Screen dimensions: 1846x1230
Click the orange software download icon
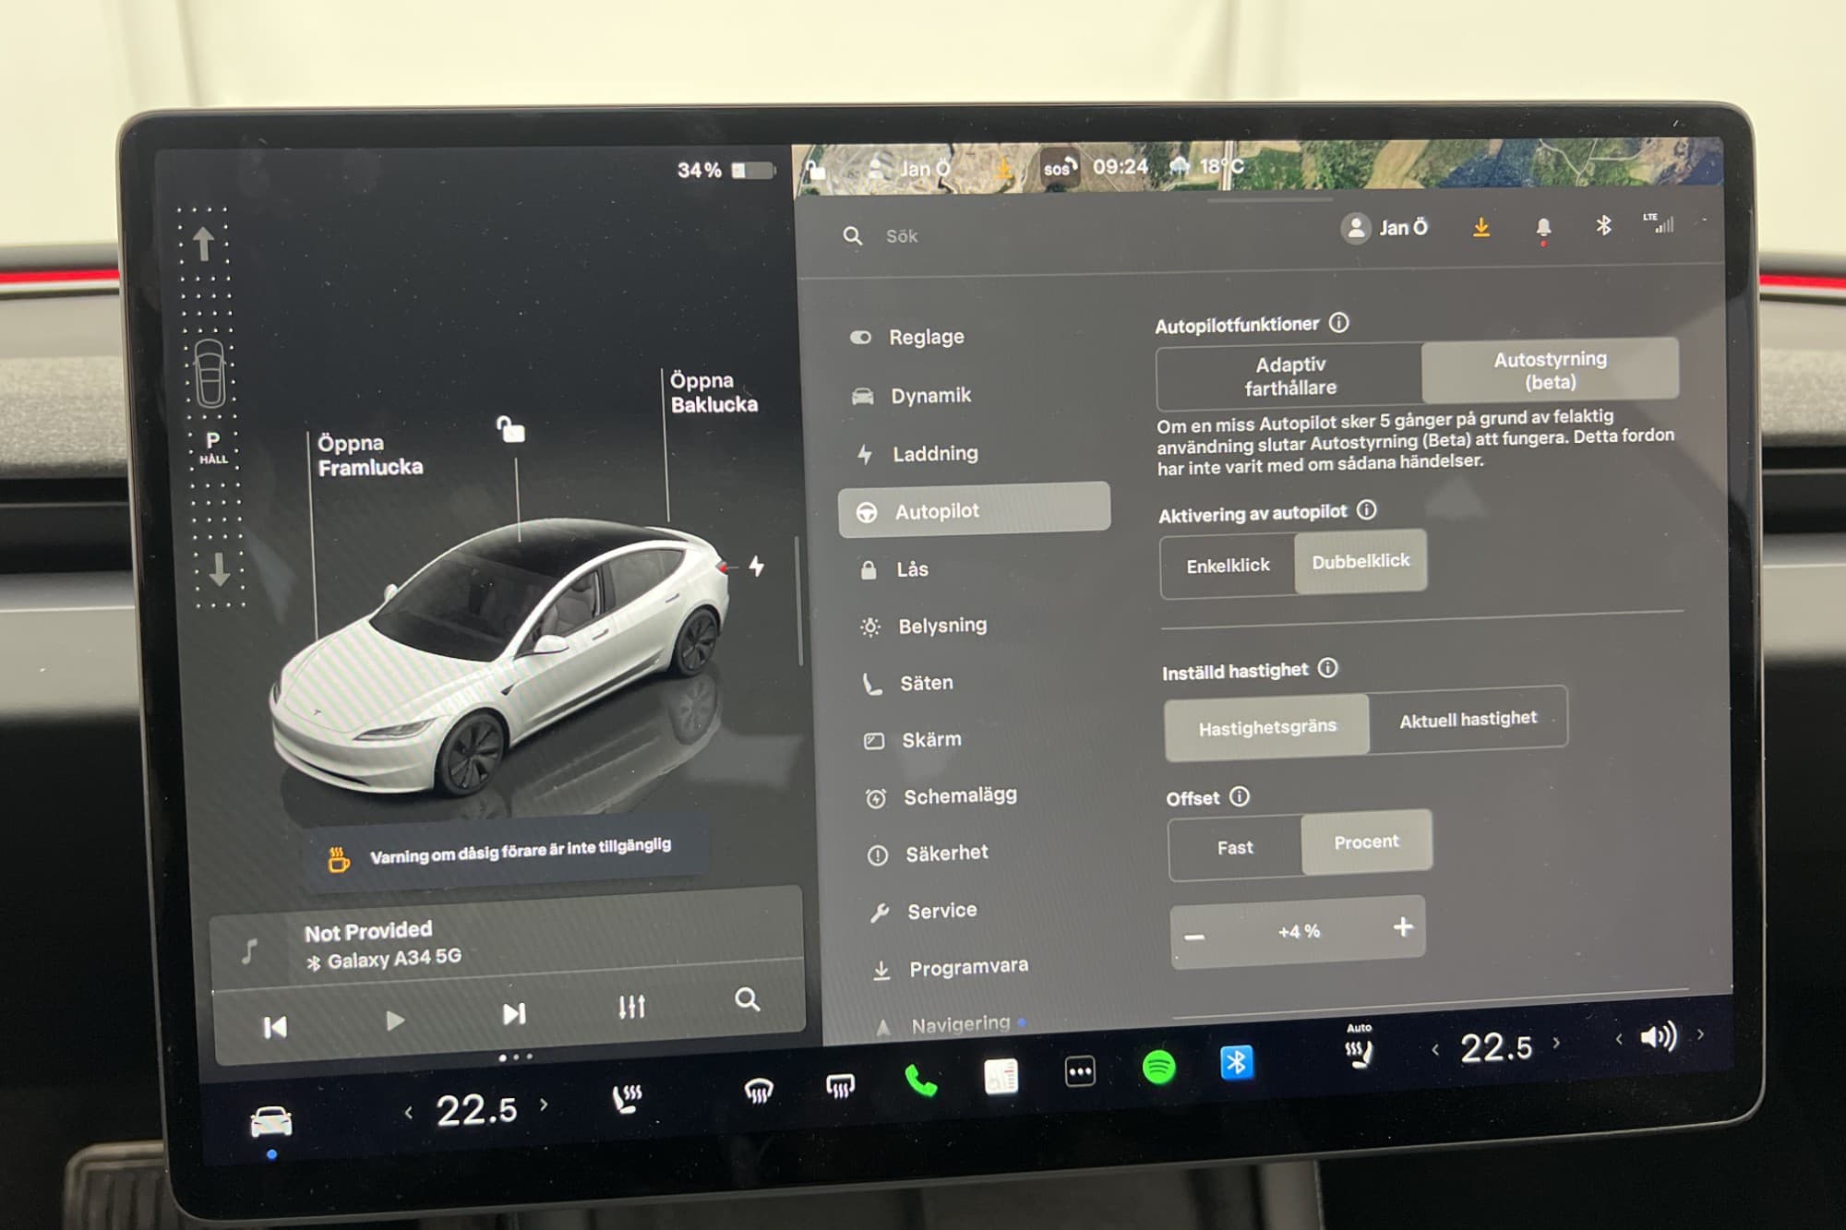pos(1480,228)
